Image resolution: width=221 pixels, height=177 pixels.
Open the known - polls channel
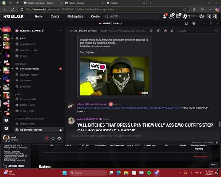(38, 99)
